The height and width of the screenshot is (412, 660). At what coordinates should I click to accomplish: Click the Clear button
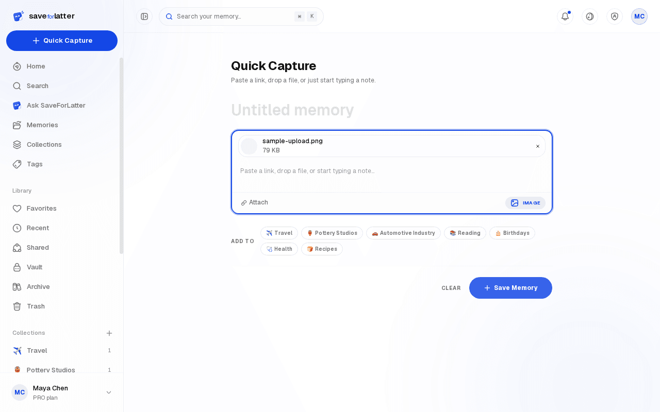pyautogui.click(x=451, y=288)
